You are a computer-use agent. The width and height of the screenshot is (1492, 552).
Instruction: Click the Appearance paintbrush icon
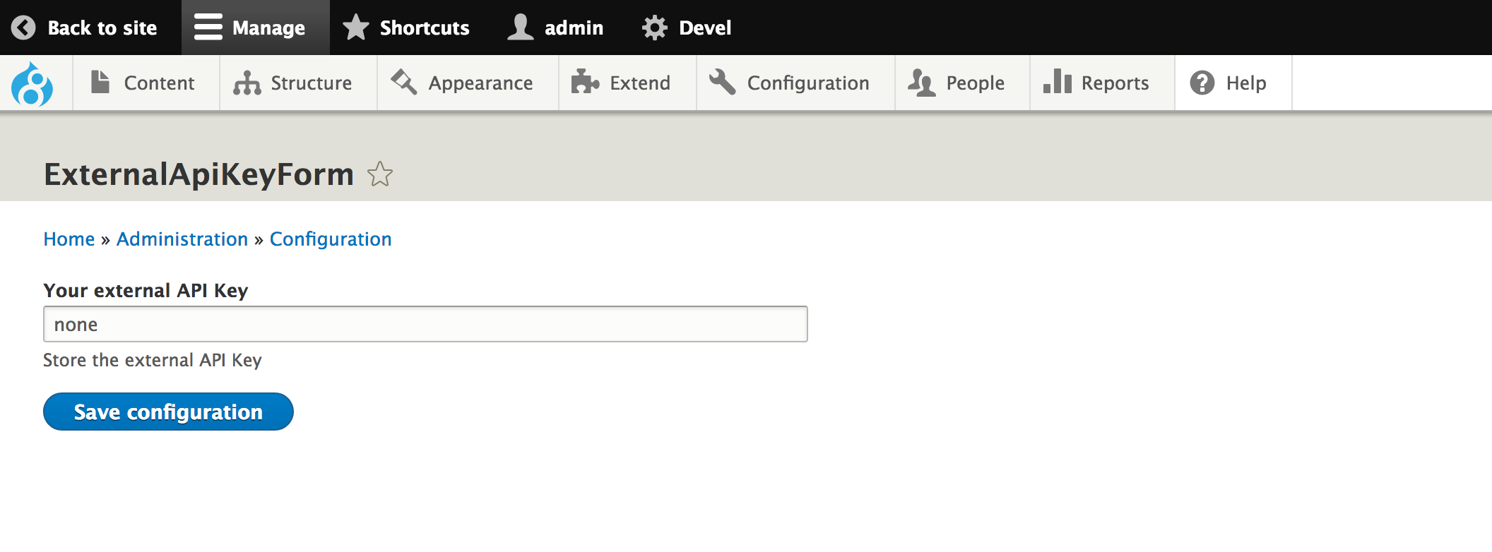click(x=404, y=82)
